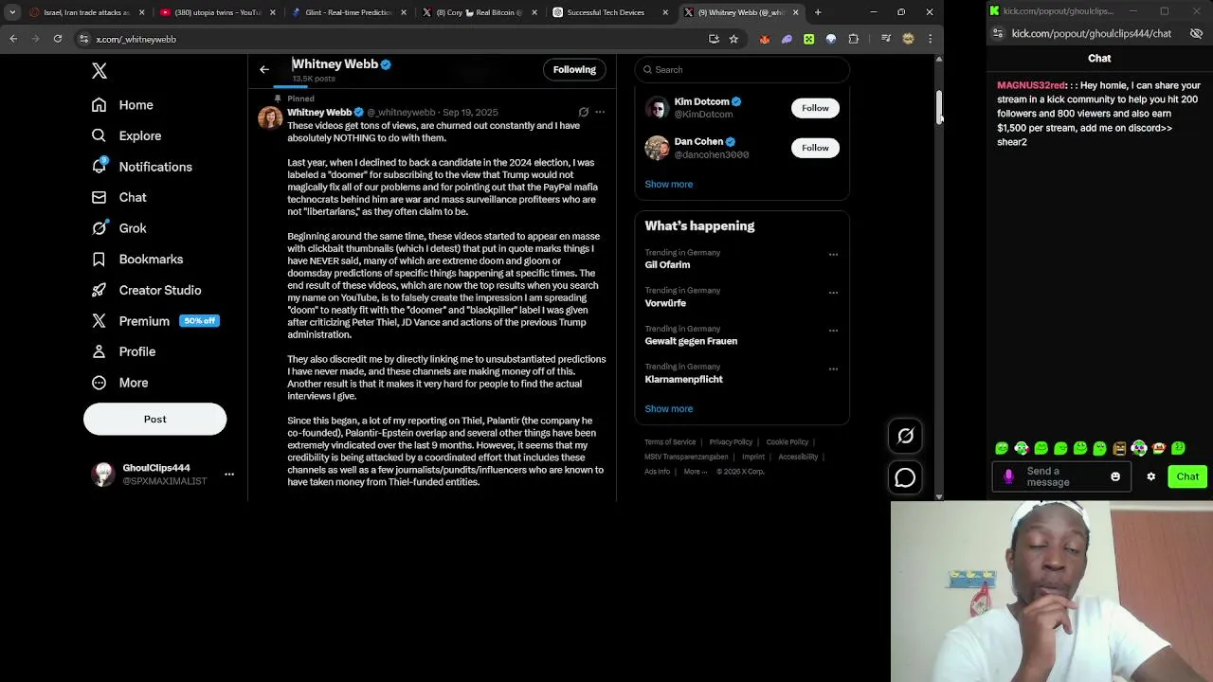This screenshot has width=1213, height=682.
Task: Open the Terms of Service link
Action: coord(670,442)
